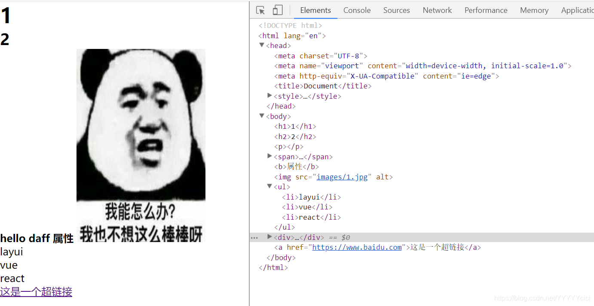Select the empty p element node

[x=289, y=146]
